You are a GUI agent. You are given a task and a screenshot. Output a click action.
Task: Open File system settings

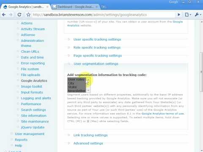tap(30, 69)
